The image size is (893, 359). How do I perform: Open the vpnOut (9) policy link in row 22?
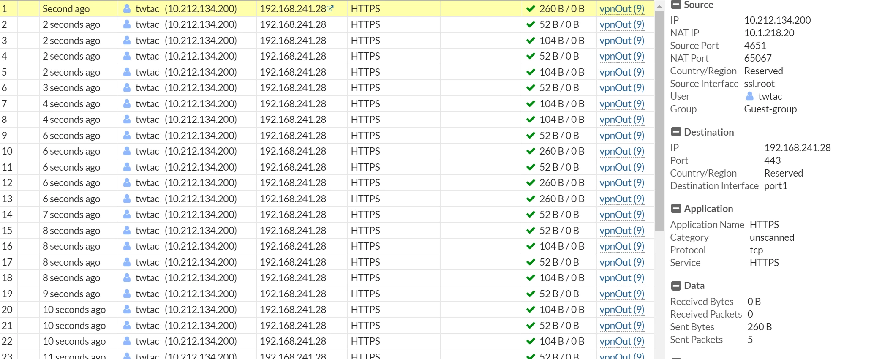pyautogui.click(x=622, y=341)
